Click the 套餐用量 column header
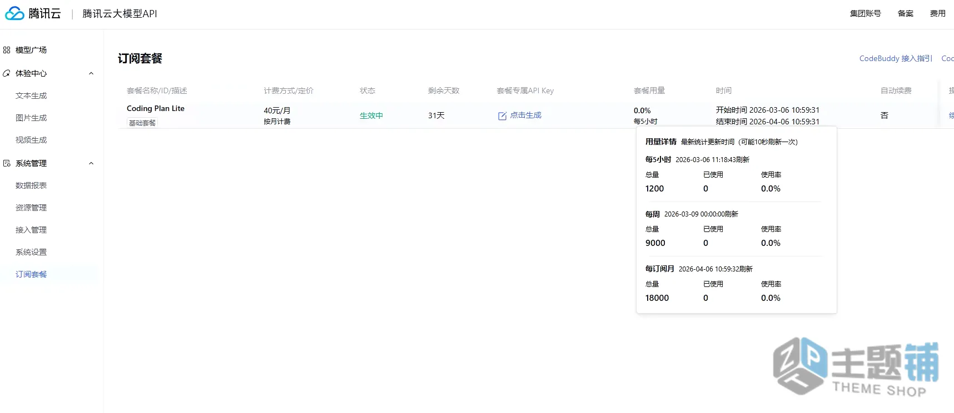954x413 pixels. [649, 90]
